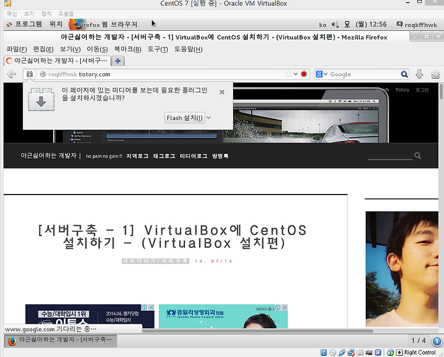Open the dropdown arrow next to Flash 설치
444x357 pixels.
click(208, 118)
